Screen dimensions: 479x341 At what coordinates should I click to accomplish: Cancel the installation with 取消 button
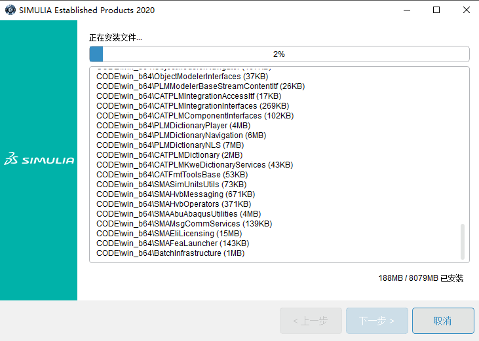(x=443, y=321)
